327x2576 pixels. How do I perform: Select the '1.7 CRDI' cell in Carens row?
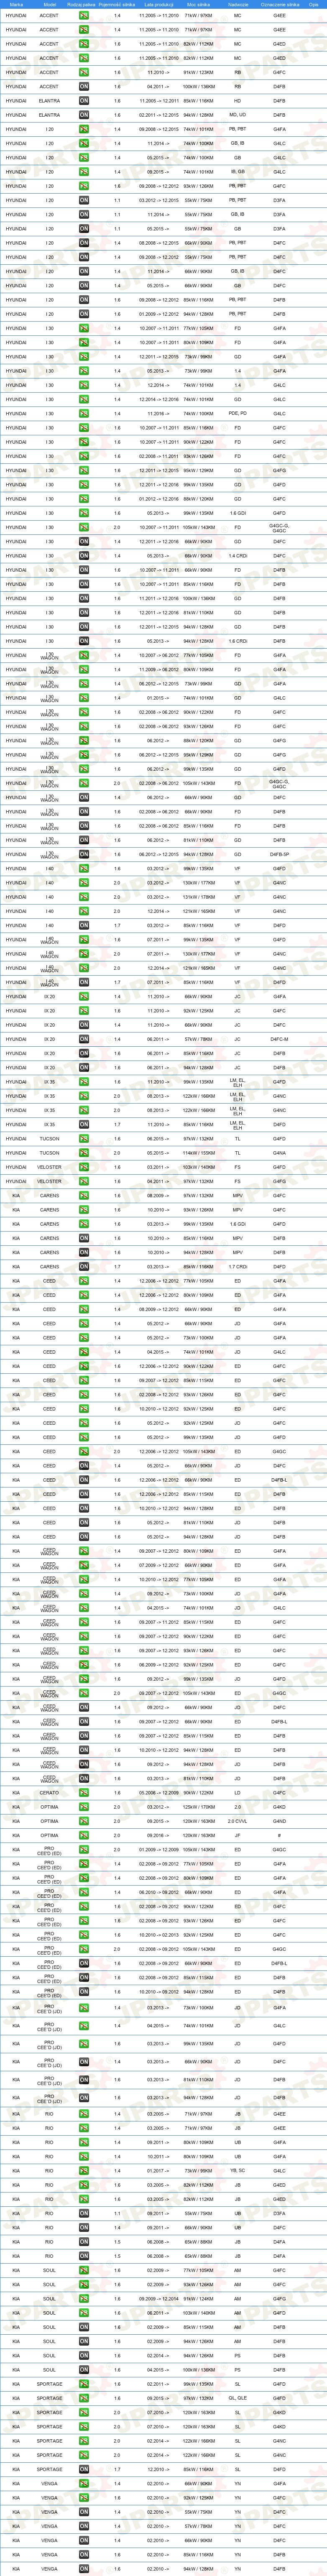237,1267
